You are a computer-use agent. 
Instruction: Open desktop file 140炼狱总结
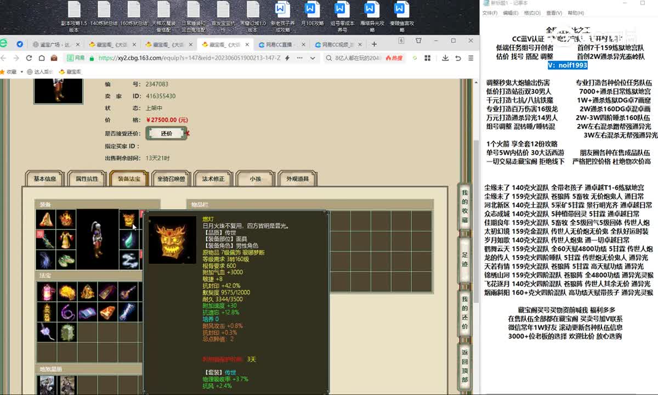pyautogui.click(x=104, y=14)
